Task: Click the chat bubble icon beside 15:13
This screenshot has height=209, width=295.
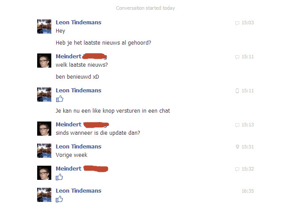Action: pos(237,125)
